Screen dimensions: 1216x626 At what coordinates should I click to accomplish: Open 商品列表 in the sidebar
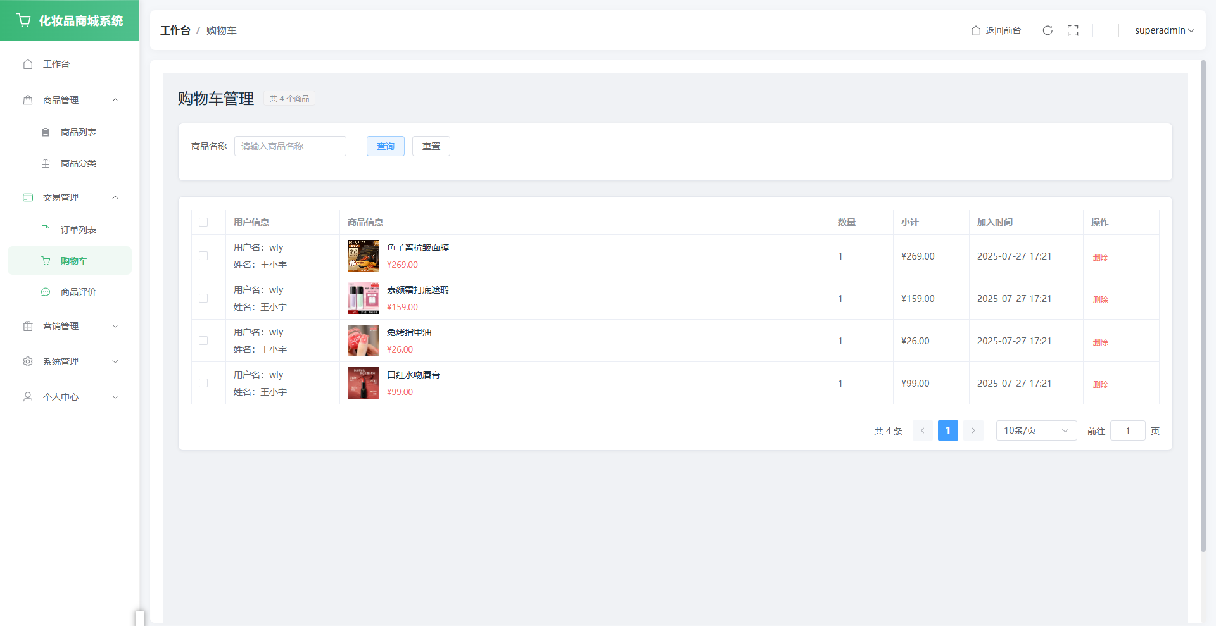78,132
